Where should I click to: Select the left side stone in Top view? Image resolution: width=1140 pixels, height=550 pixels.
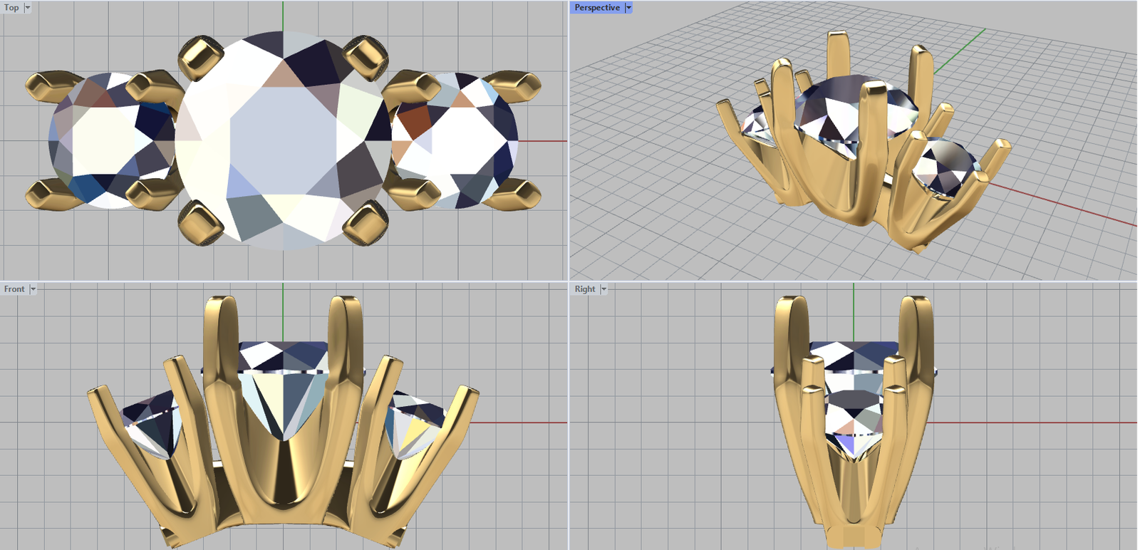[x=107, y=140]
